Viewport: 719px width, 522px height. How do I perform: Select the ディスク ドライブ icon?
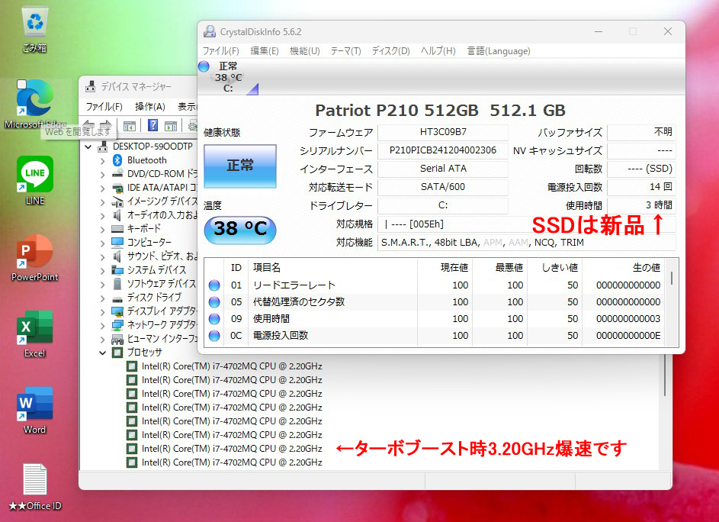[x=117, y=298]
